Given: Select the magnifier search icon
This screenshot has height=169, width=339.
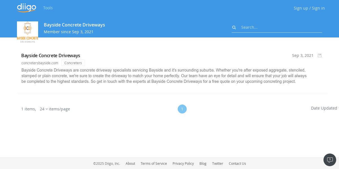Looking at the screenshot, I should click(x=234, y=27).
